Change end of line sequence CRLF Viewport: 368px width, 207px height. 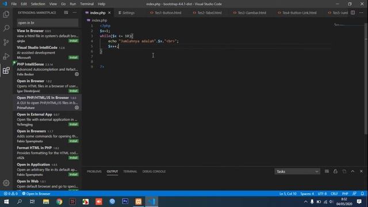click(334, 194)
